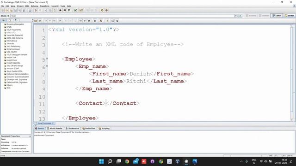Open the Mail app in taskbar
Screen dimensions: 296x166
pos(136,161)
